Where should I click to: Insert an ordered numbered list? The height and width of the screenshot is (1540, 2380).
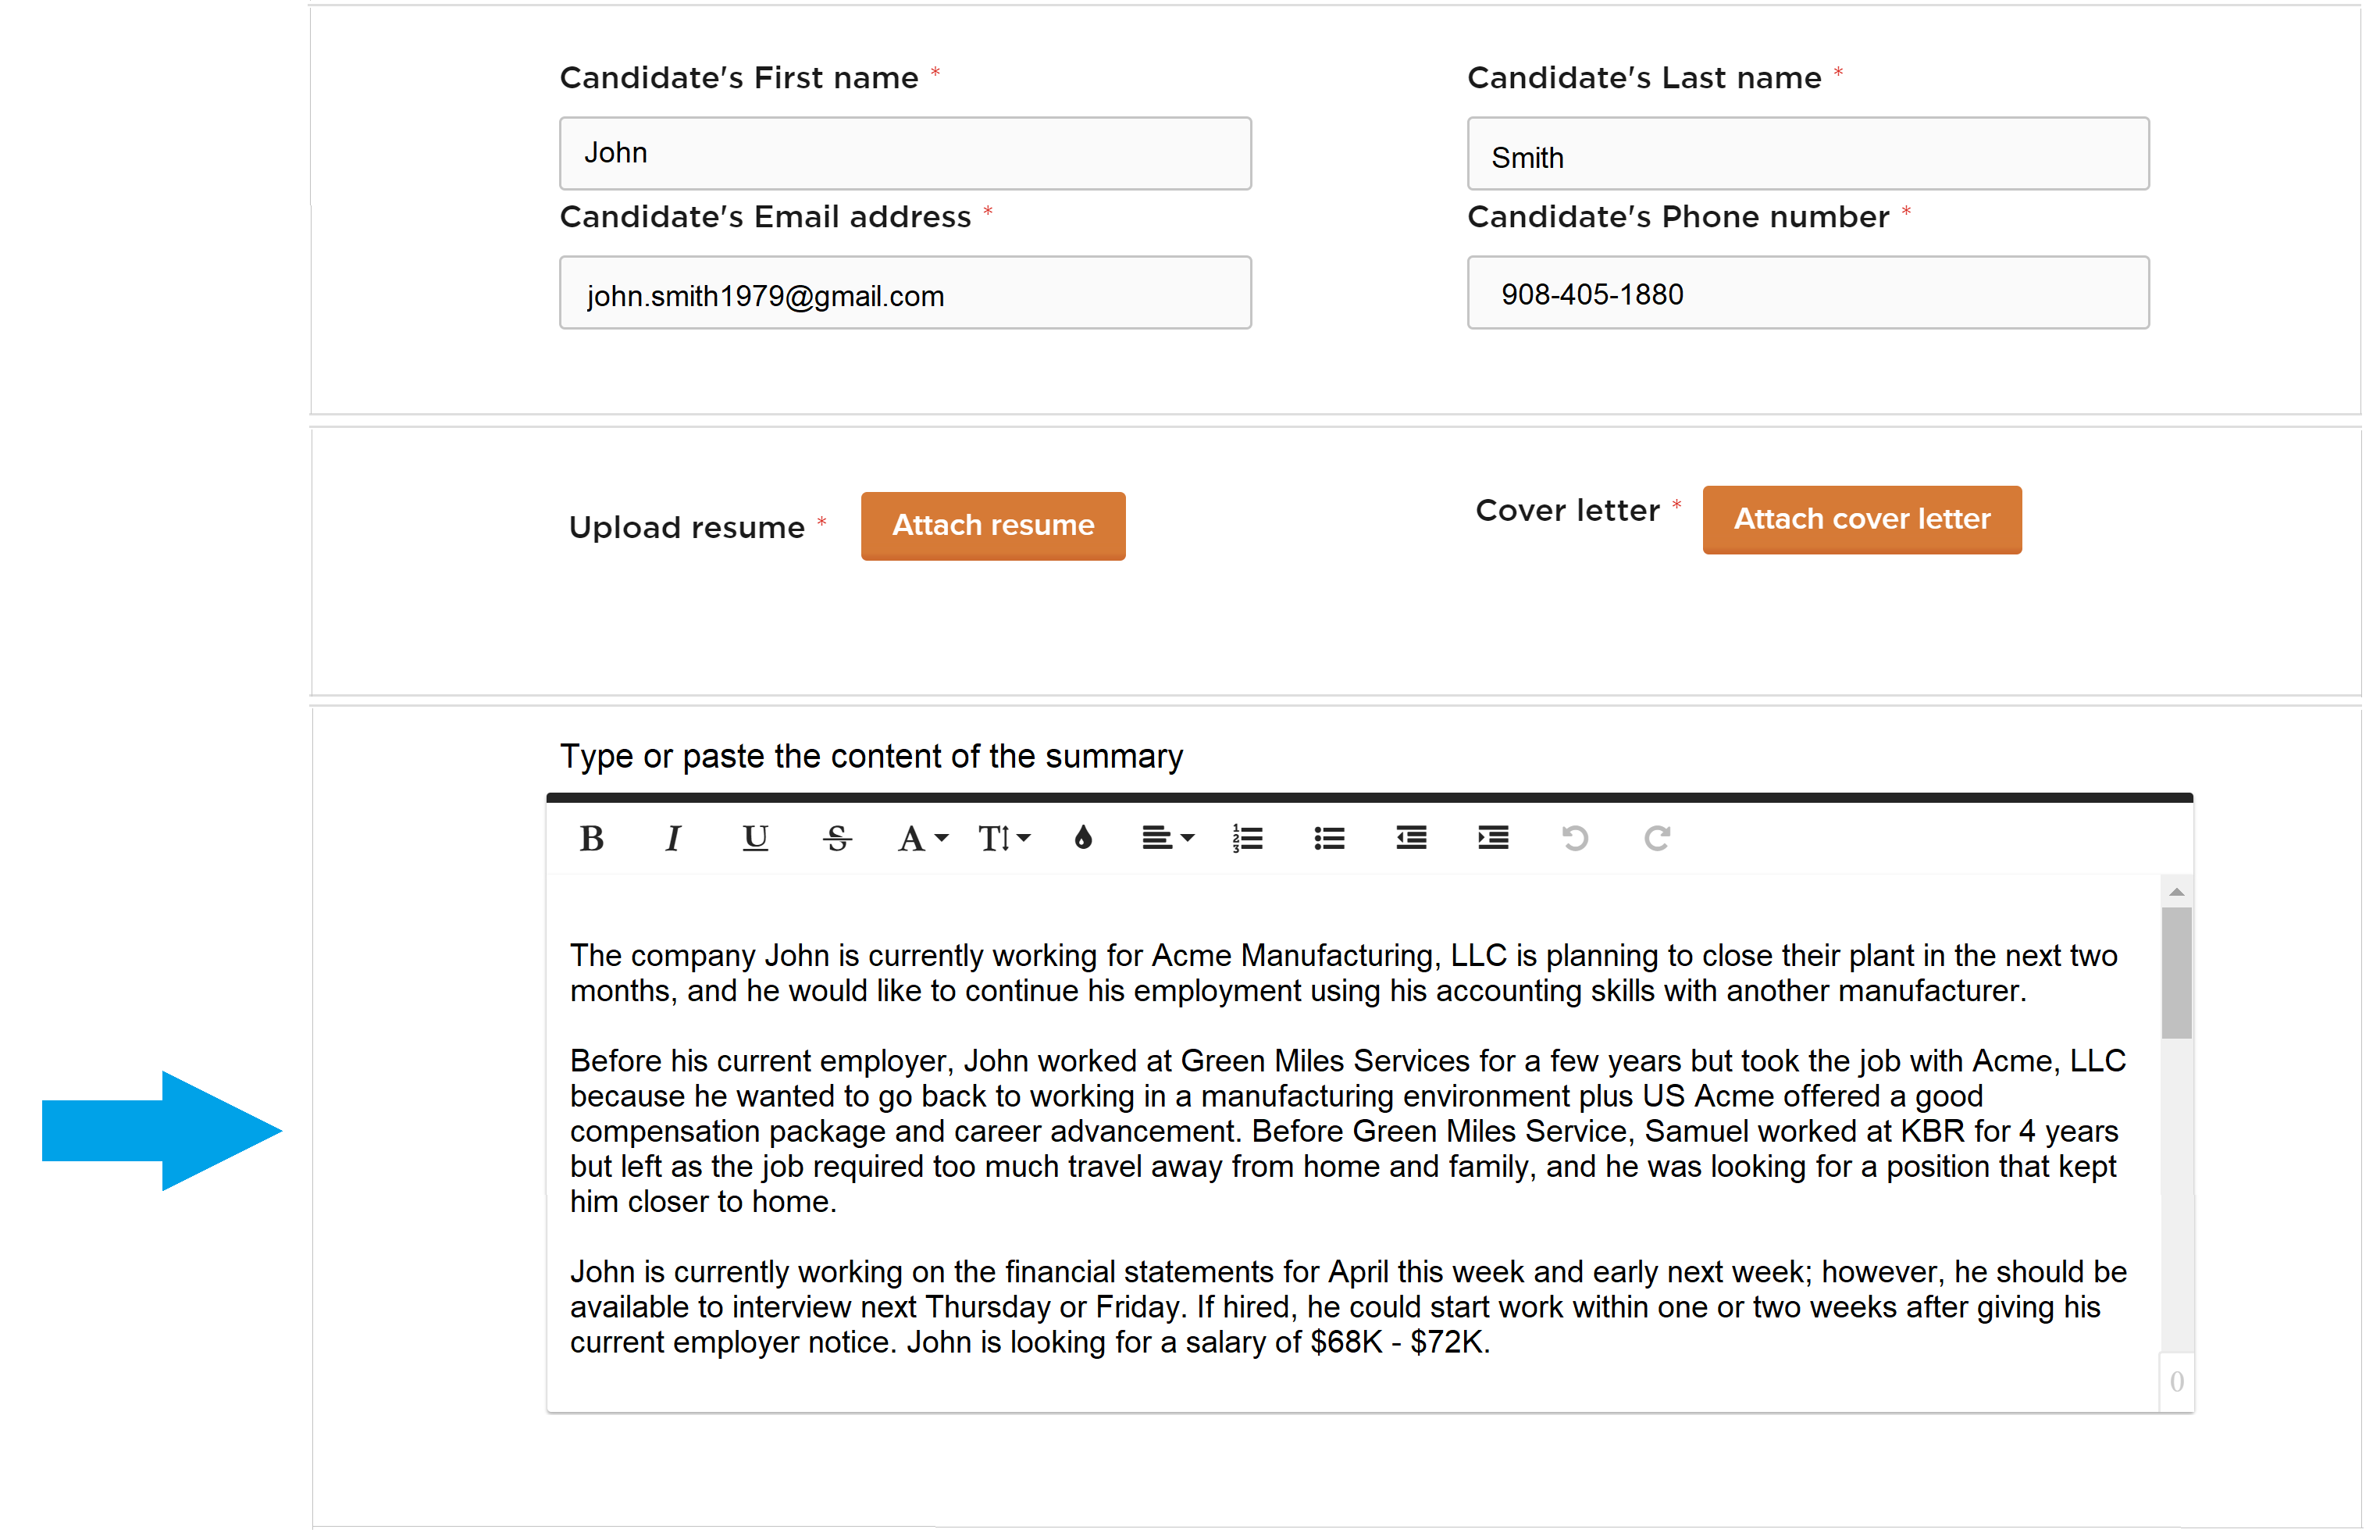[x=1246, y=838]
